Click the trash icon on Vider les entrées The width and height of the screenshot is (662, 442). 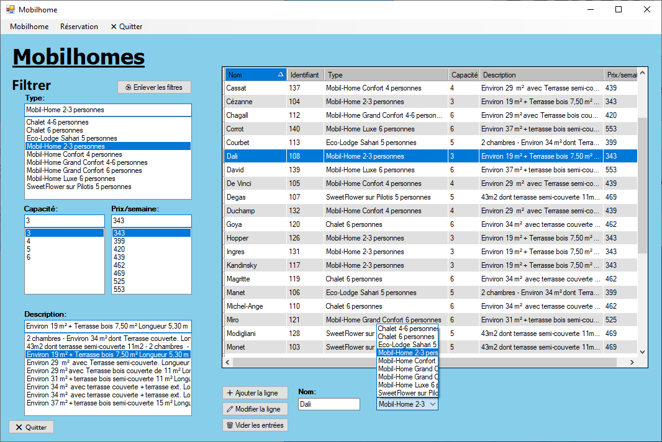coord(230,425)
